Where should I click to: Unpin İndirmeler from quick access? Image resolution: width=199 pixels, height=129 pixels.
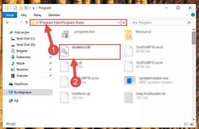[x=50, y=57]
